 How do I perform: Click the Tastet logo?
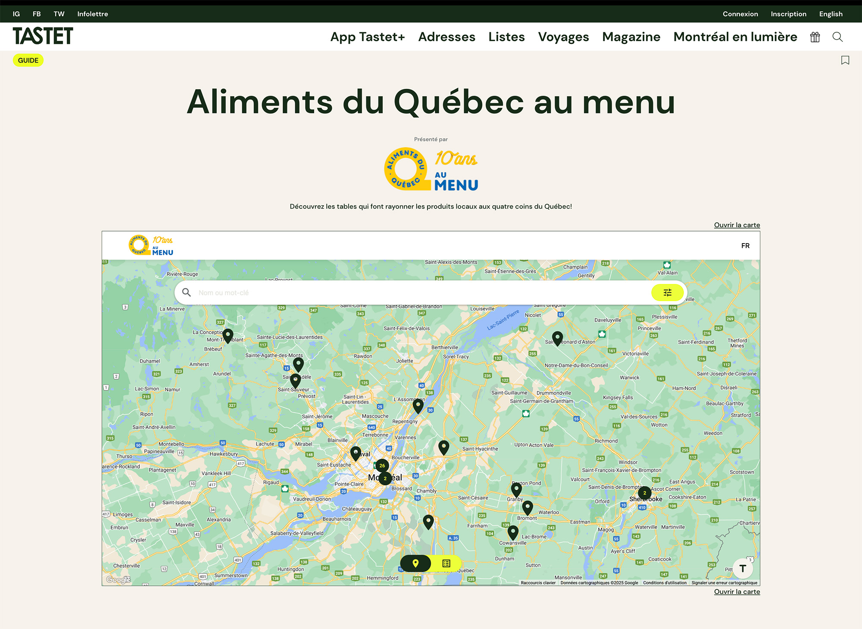click(43, 36)
